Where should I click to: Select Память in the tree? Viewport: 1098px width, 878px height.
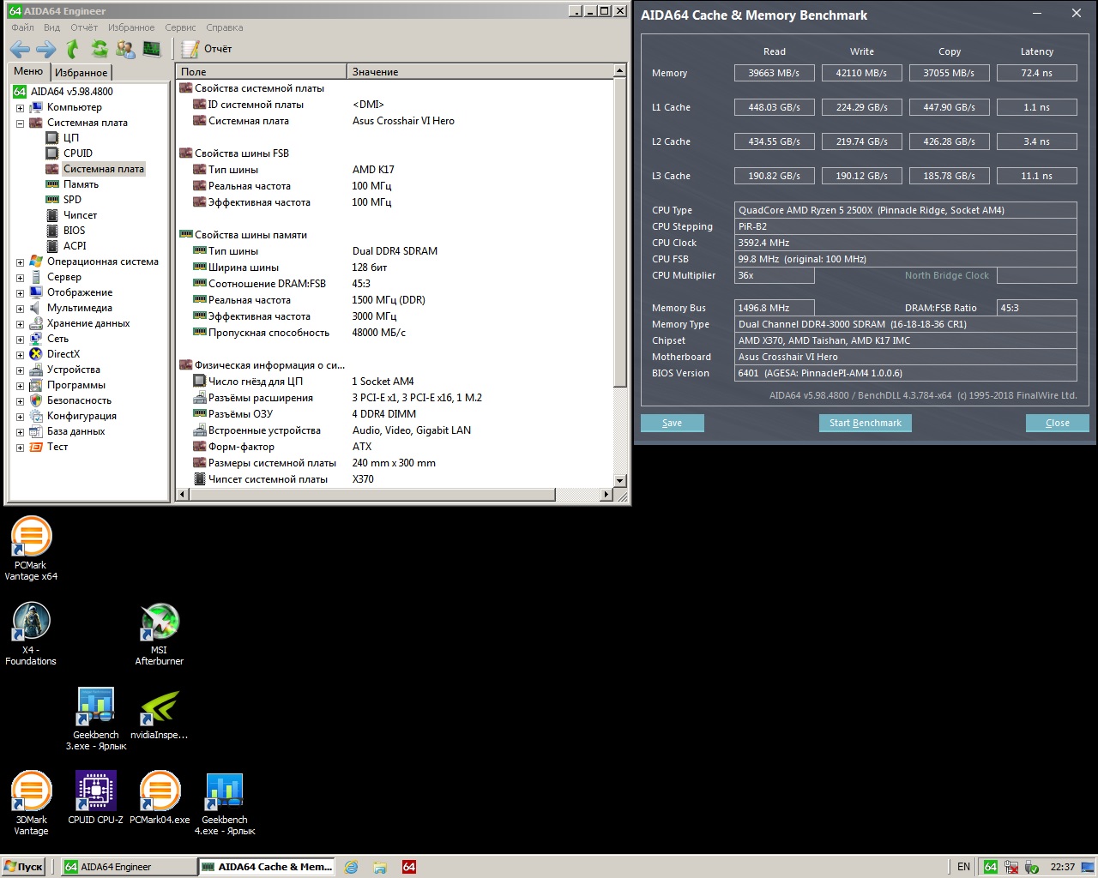coord(81,184)
